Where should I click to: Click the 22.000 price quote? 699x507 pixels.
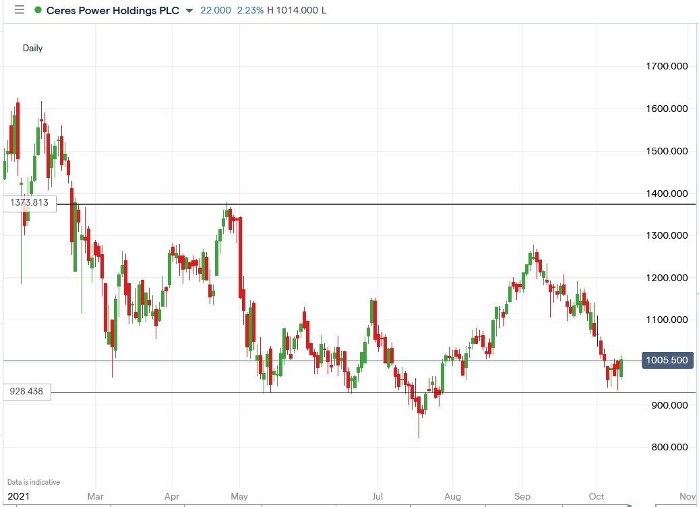[216, 10]
